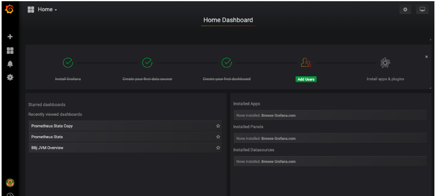Open the Dashboards sidebar icon
Image resolution: width=438 pixels, height=196 pixels.
[10, 50]
